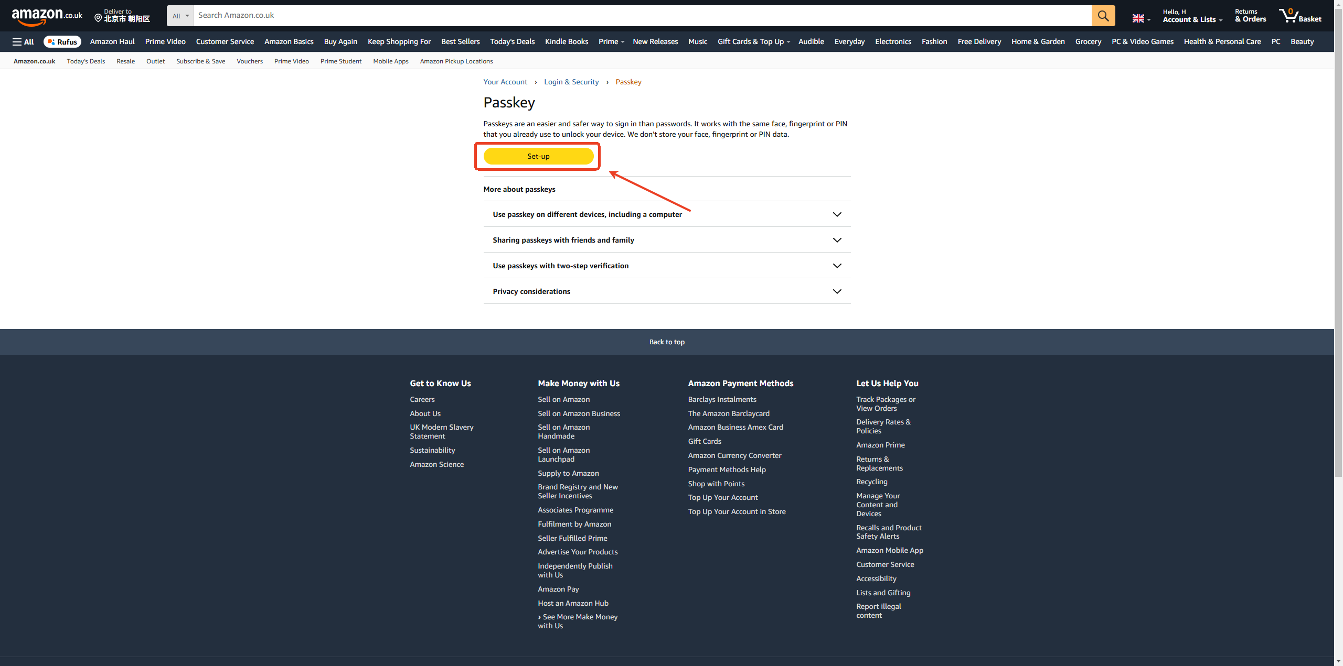Click in the Search Amazon.co.uk field
This screenshot has height=666, width=1343.
[x=643, y=16]
